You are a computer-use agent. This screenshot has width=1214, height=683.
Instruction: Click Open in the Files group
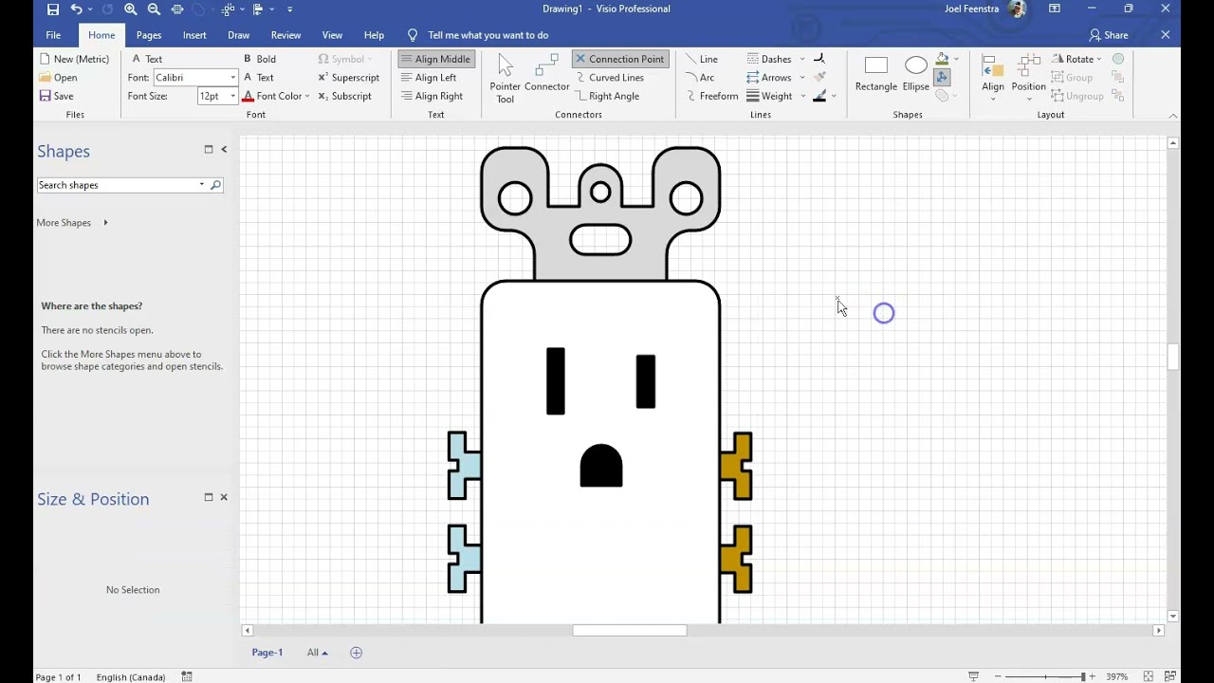59,78
